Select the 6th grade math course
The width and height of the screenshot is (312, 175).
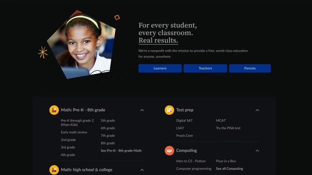108,128
